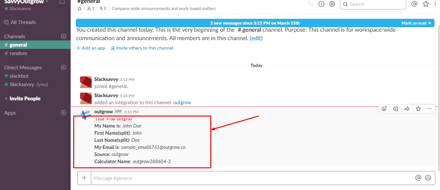View channel member count
The width and height of the screenshot is (440, 190).
[91, 9]
